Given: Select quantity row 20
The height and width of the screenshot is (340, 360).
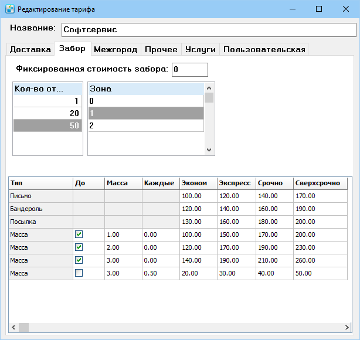Looking at the screenshot, I should [x=47, y=113].
